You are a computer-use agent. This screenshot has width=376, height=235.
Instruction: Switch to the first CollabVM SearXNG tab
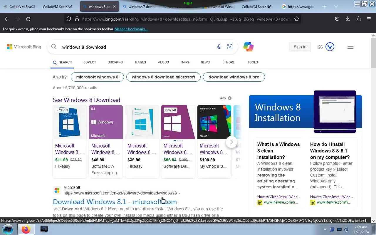19,6
